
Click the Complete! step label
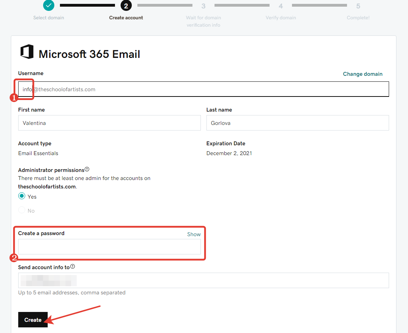point(358,18)
